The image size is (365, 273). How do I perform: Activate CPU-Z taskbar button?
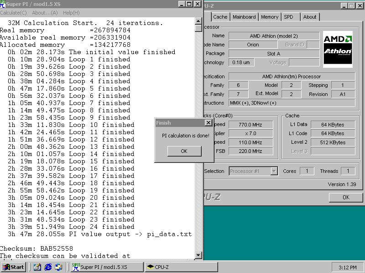click(181, 267)
